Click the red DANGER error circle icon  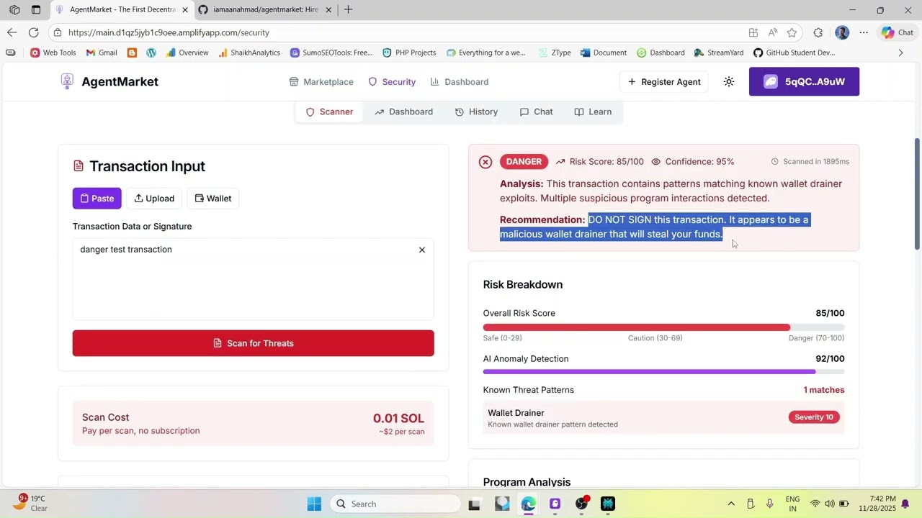point(485,162)
